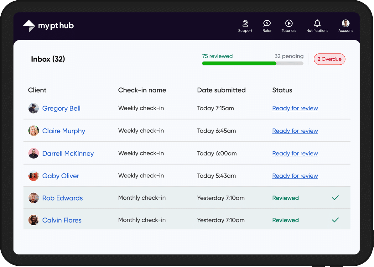Image resolution: width=374 pixels, height=267 pixels.
Task: Click the checkmark beside Rob Edwards
Action: 335,198
